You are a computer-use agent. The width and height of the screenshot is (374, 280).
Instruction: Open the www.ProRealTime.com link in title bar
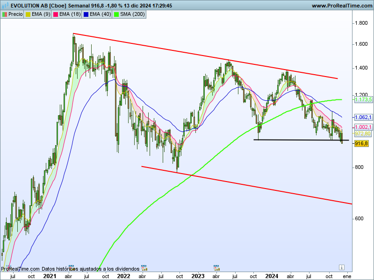(342, 6)
